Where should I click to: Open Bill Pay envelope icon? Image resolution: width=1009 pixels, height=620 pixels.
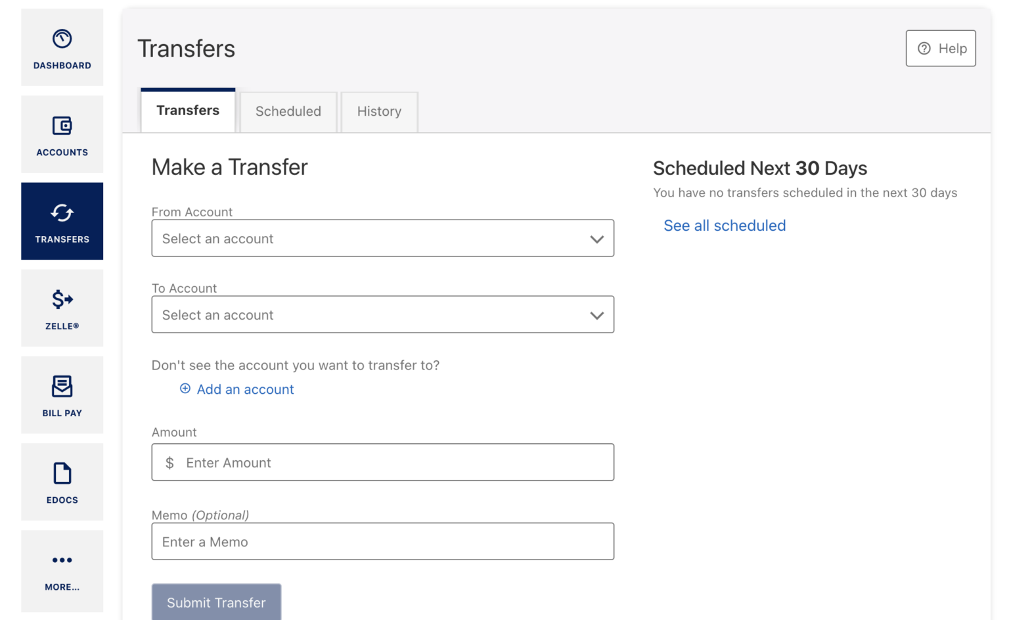(62, 387)
